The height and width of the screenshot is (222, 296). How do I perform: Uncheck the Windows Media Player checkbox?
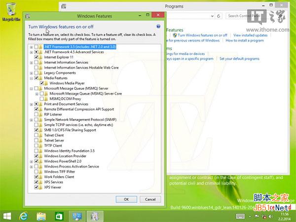point(42,83)
